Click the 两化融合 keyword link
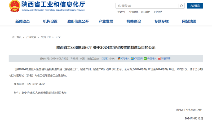The height and width of the screenshot is (120, 212). [145, 12]
